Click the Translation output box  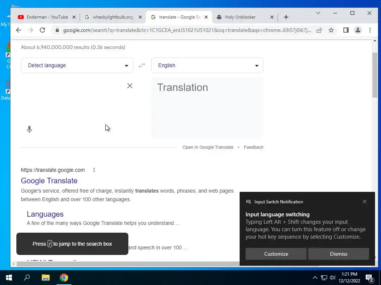coord(207,108)
